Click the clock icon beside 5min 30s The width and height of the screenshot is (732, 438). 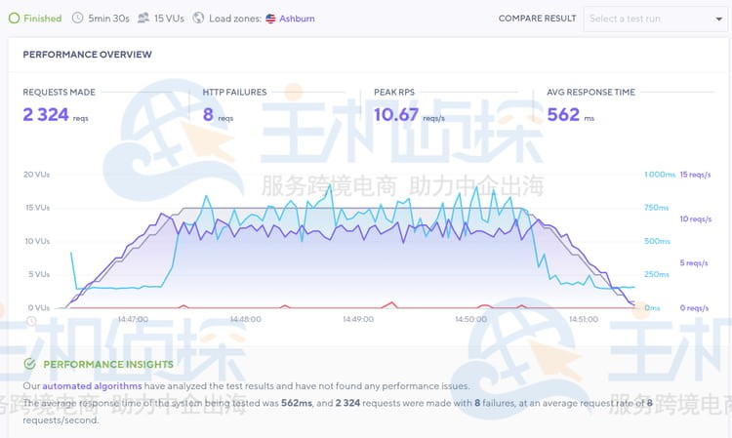77,19
